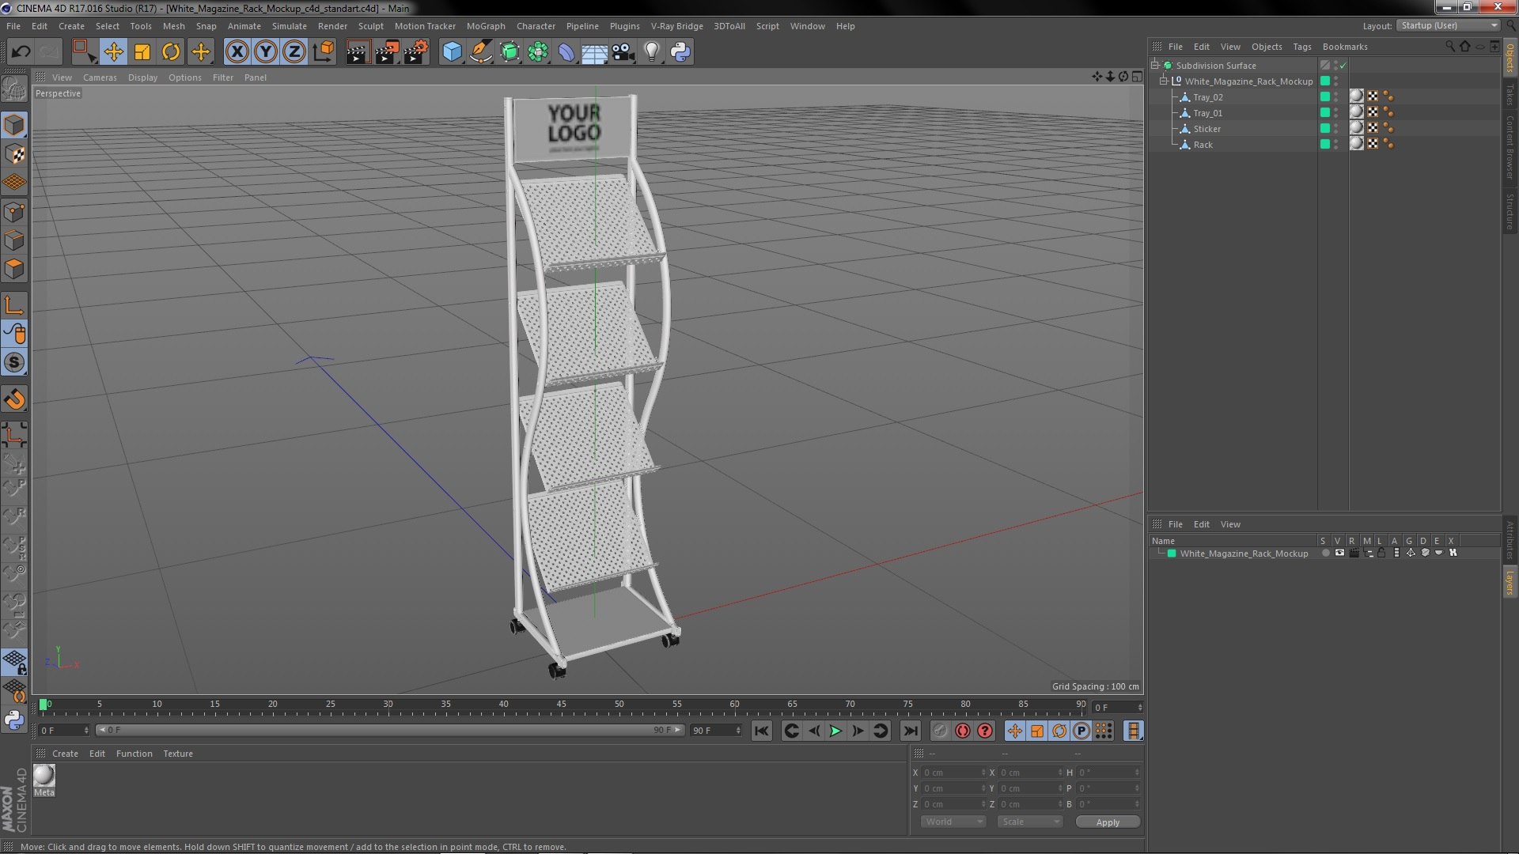The width and height of the screenshot is (1519, 854).
Task: Click frame 45 on timeline ruler
Action: [x=561, y=705]
